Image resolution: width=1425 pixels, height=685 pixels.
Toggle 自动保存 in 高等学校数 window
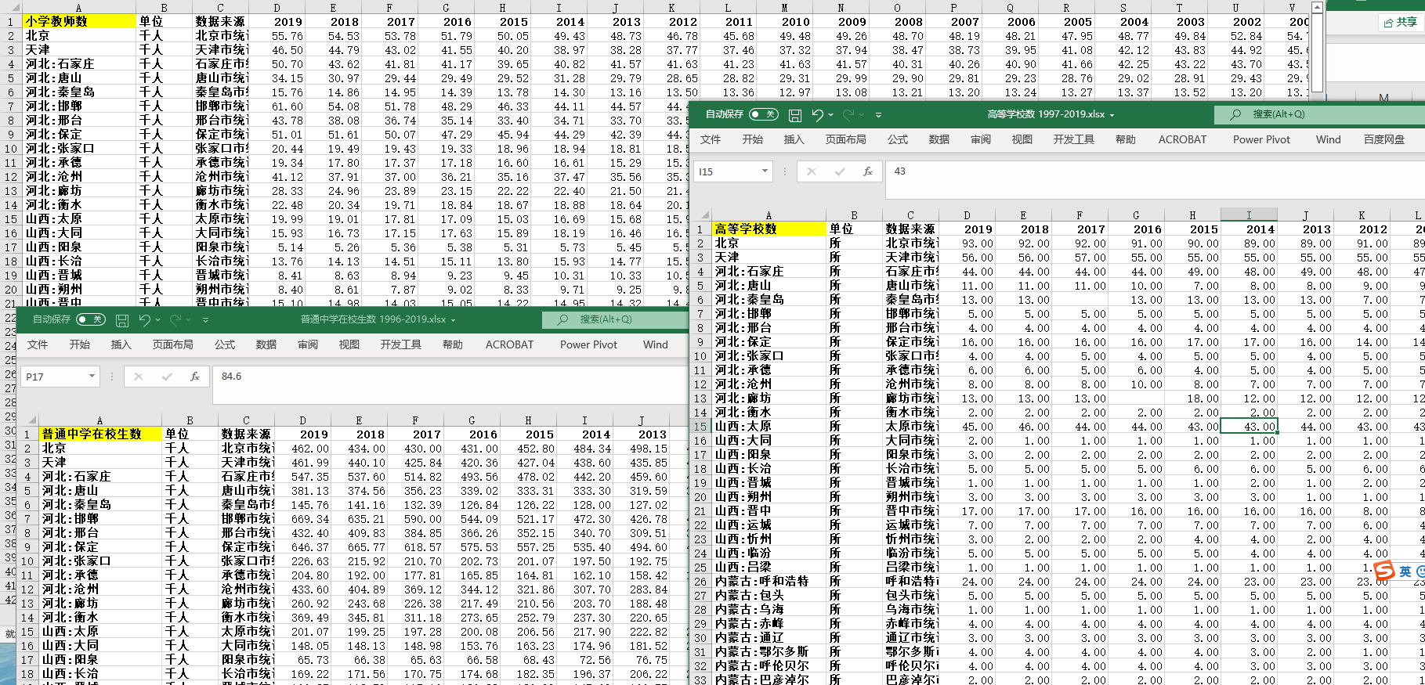pos(764,114)
